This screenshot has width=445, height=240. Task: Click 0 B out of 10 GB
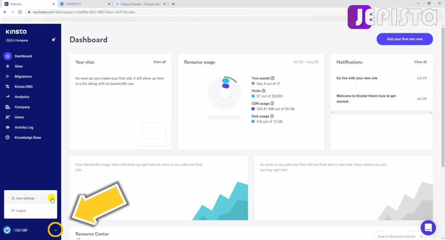click(269, 122)
